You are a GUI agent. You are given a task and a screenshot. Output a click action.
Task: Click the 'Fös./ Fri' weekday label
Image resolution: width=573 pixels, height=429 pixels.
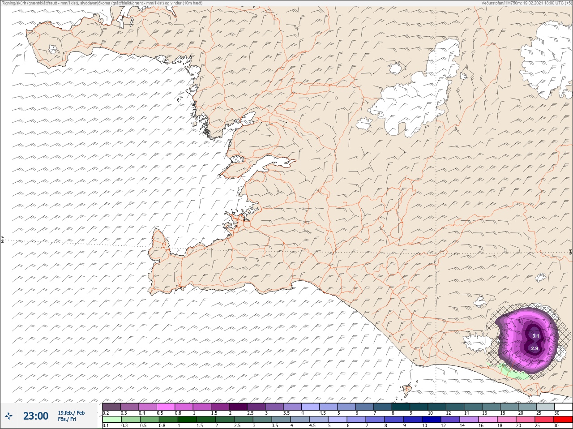[67, 419]
